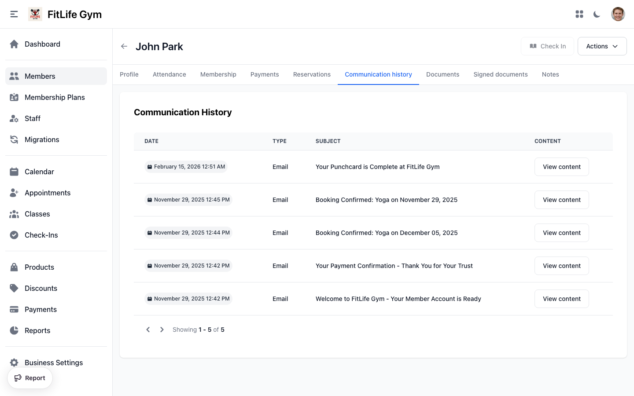This screenshot has width=634, height=396.
Task: Open the apps grid in the top bar
Action: 579,14
